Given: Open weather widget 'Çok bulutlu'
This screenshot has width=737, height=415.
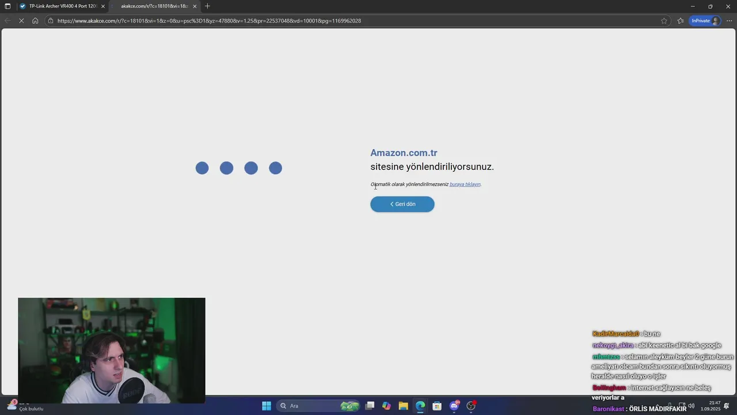Looking at the screenshot, I should (24, 406).
